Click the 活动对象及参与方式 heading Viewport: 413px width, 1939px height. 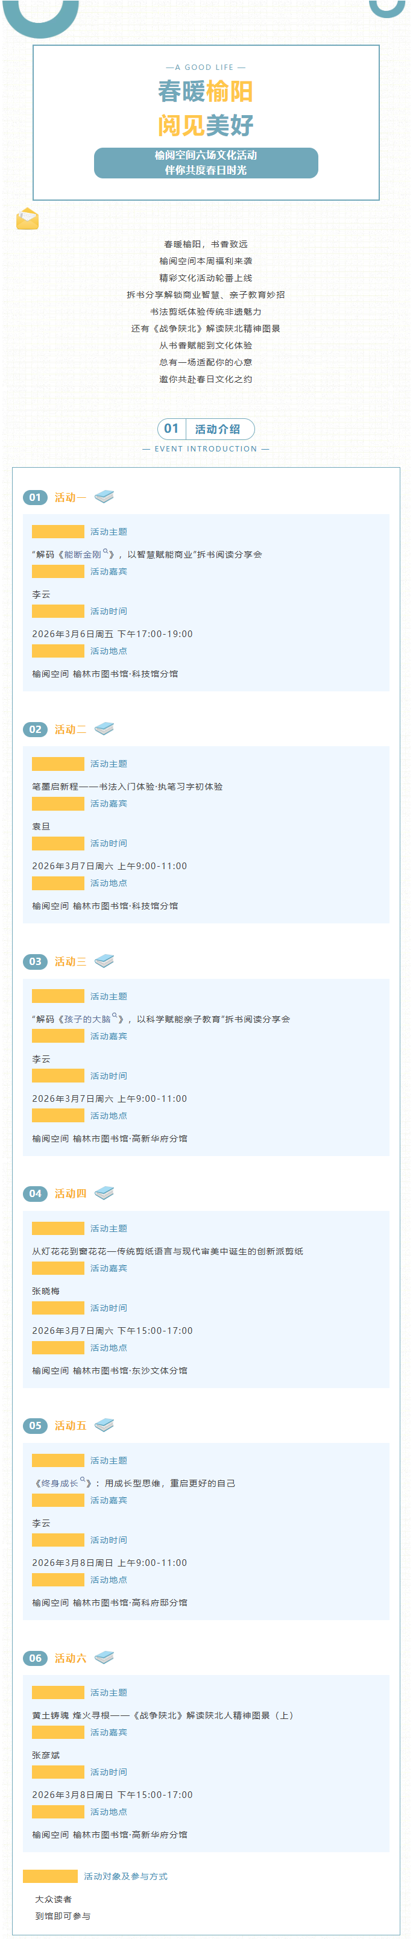125,1876
